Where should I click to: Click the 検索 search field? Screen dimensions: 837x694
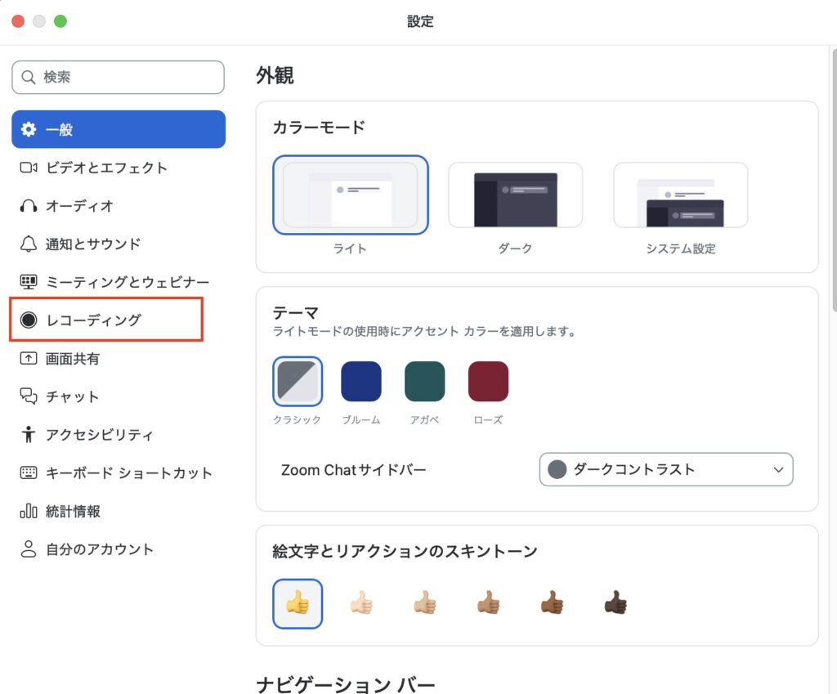point(119,78)
